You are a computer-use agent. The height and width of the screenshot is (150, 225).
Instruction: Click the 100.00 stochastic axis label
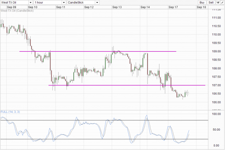(216, 114)
